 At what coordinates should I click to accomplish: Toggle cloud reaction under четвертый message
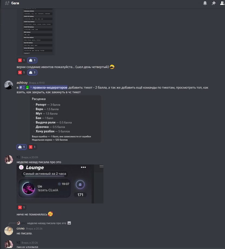pos(32,73)
